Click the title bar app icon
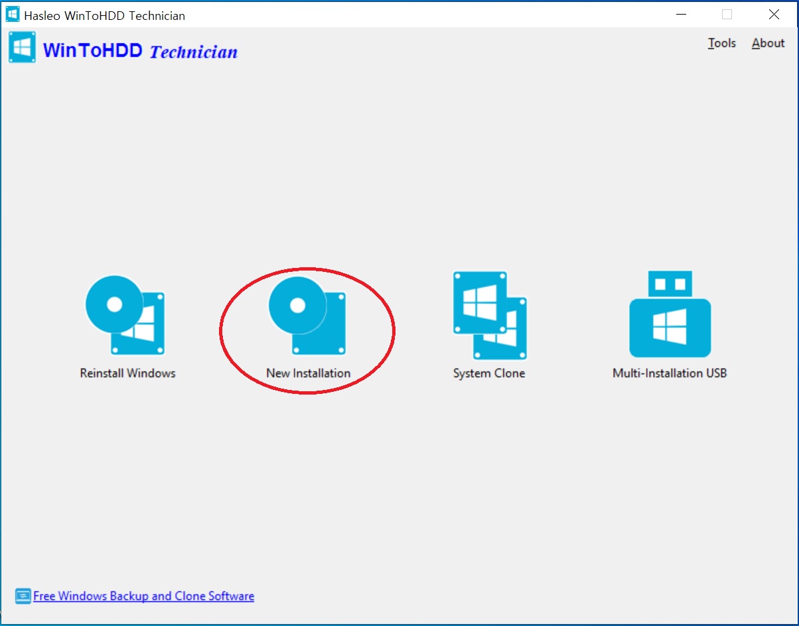The height and width of the screenshot is (626, 799). point(13,14)
